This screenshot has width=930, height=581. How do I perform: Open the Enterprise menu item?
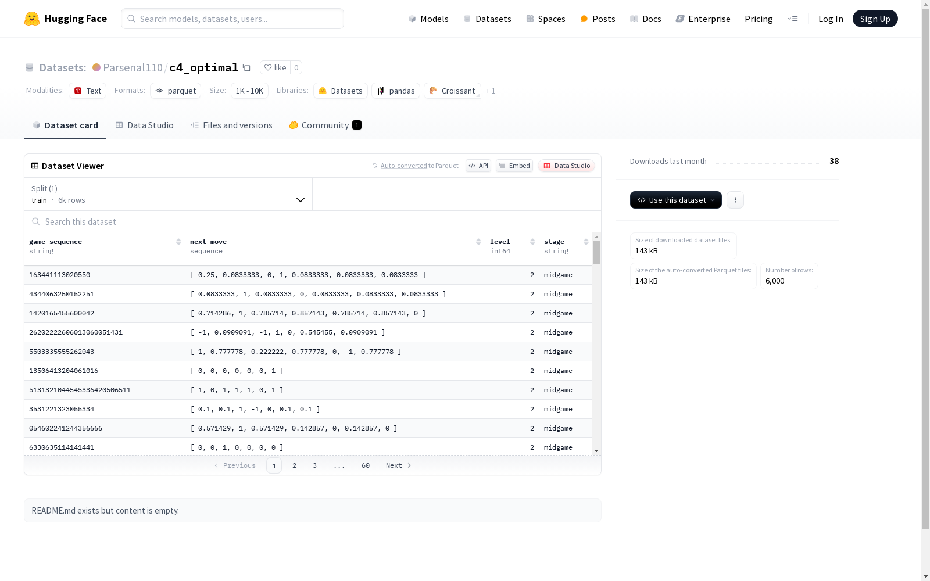pyautogui.click(x=703, y=19)
